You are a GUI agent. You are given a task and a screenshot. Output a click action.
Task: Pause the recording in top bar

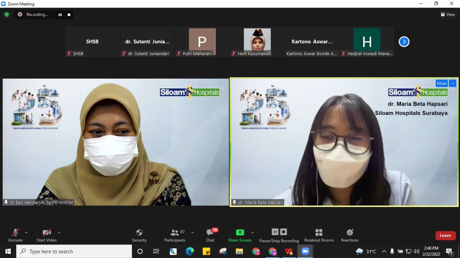click(x=60, y=15)
